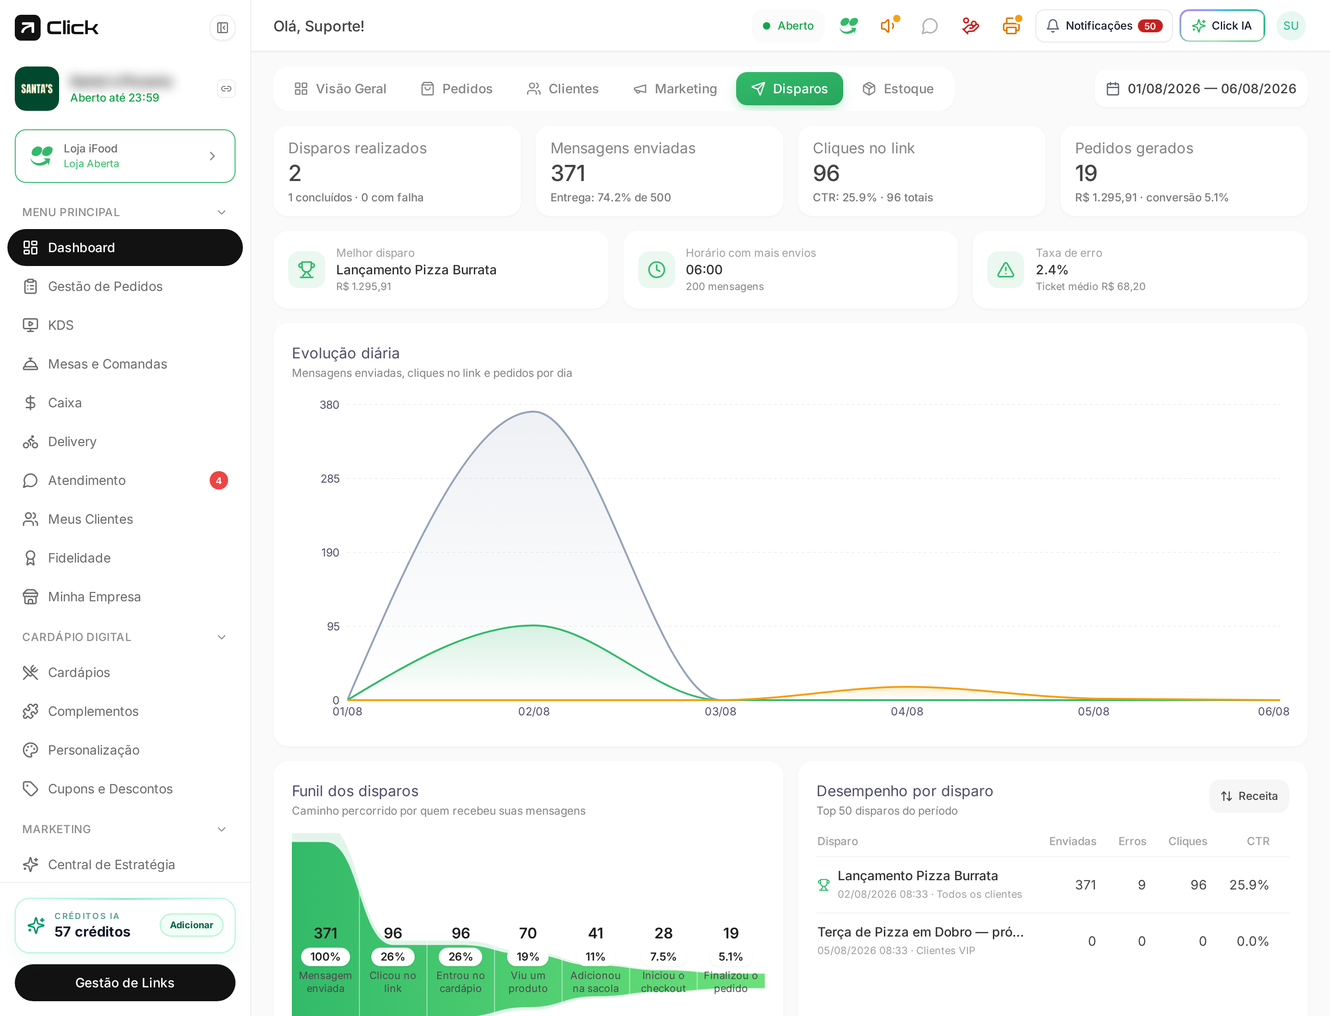This screenshot has height=1016, width=1330.
Task: Click the red handshake icon
Action: click(x=970, y=26)
